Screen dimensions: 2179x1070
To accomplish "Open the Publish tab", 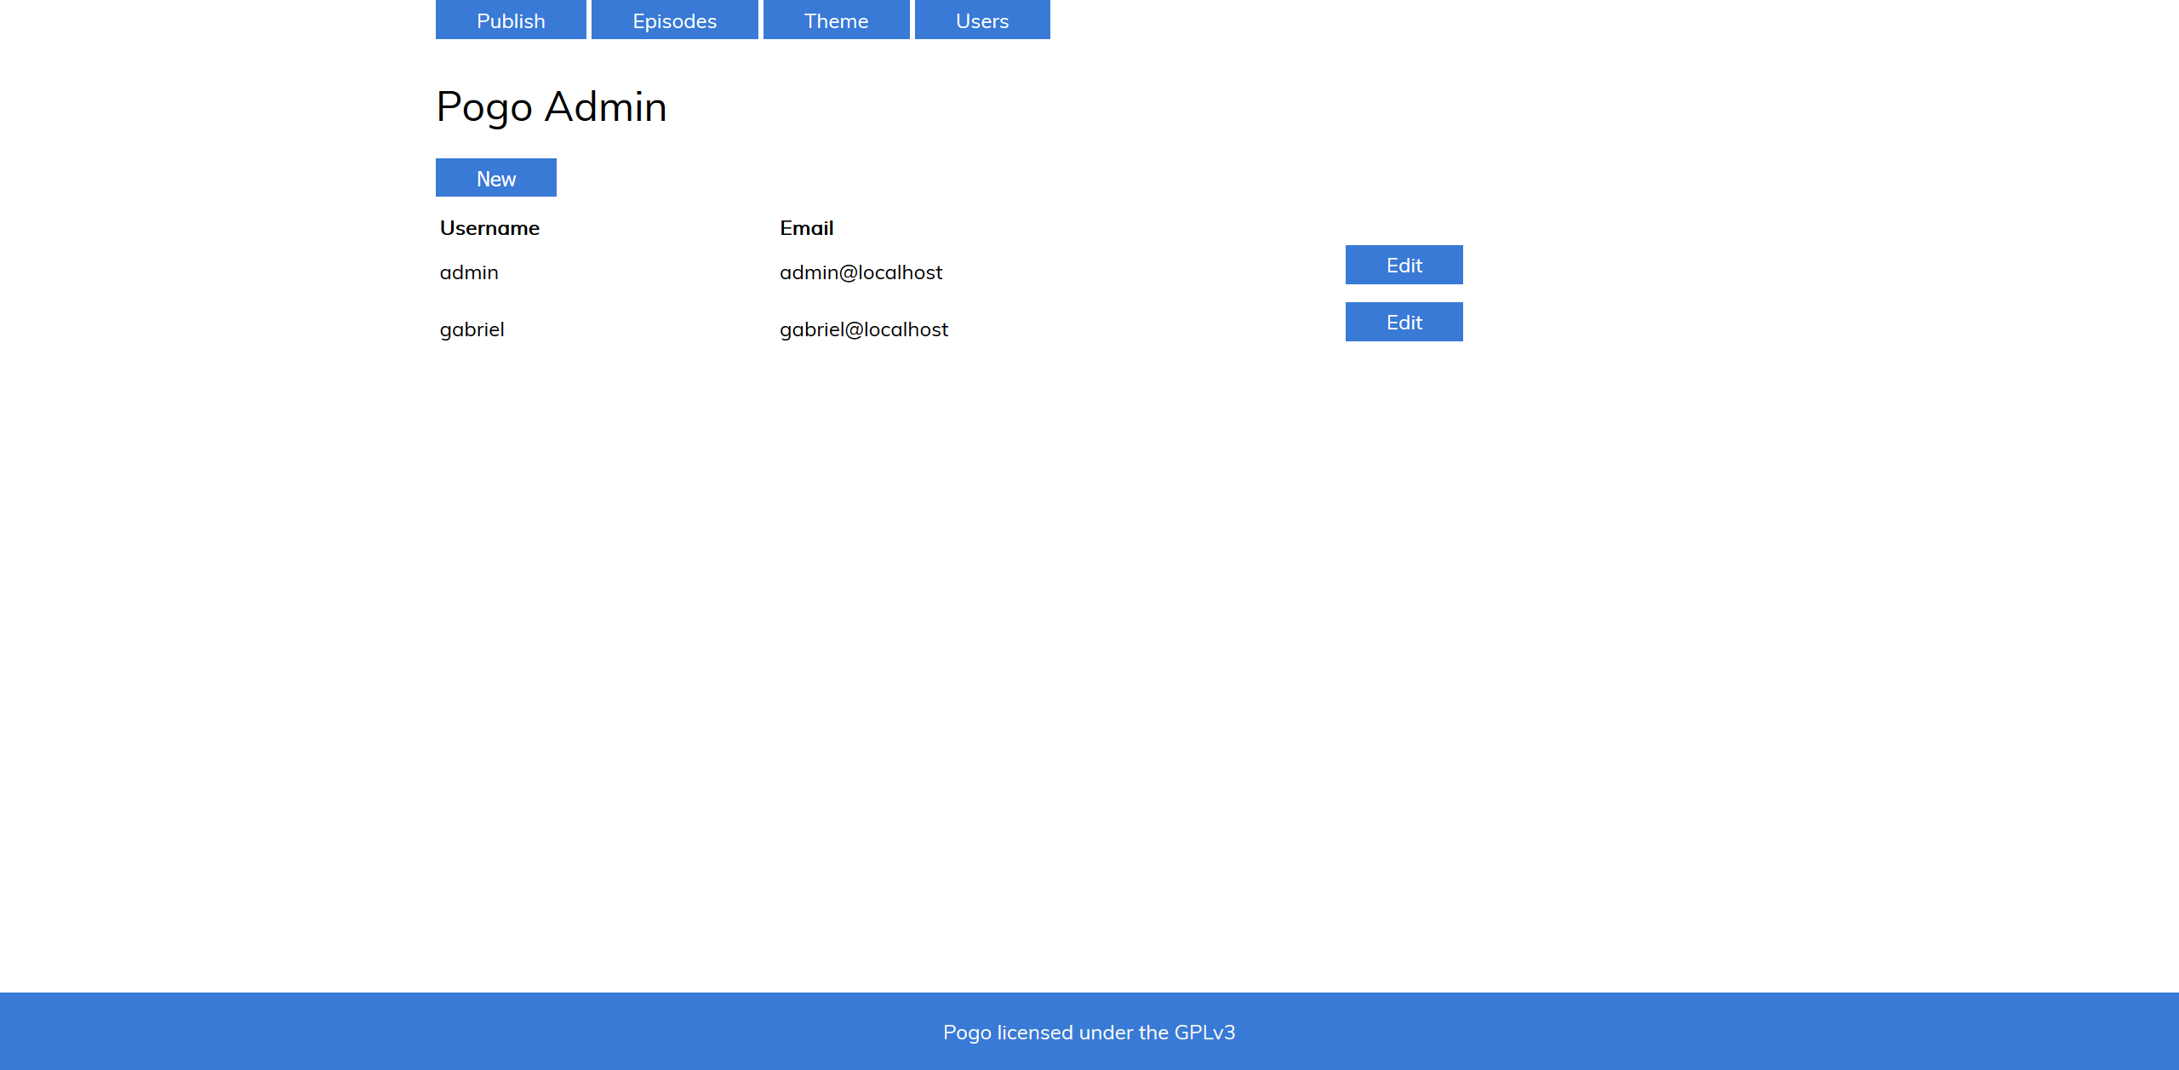I will (511, 20).
